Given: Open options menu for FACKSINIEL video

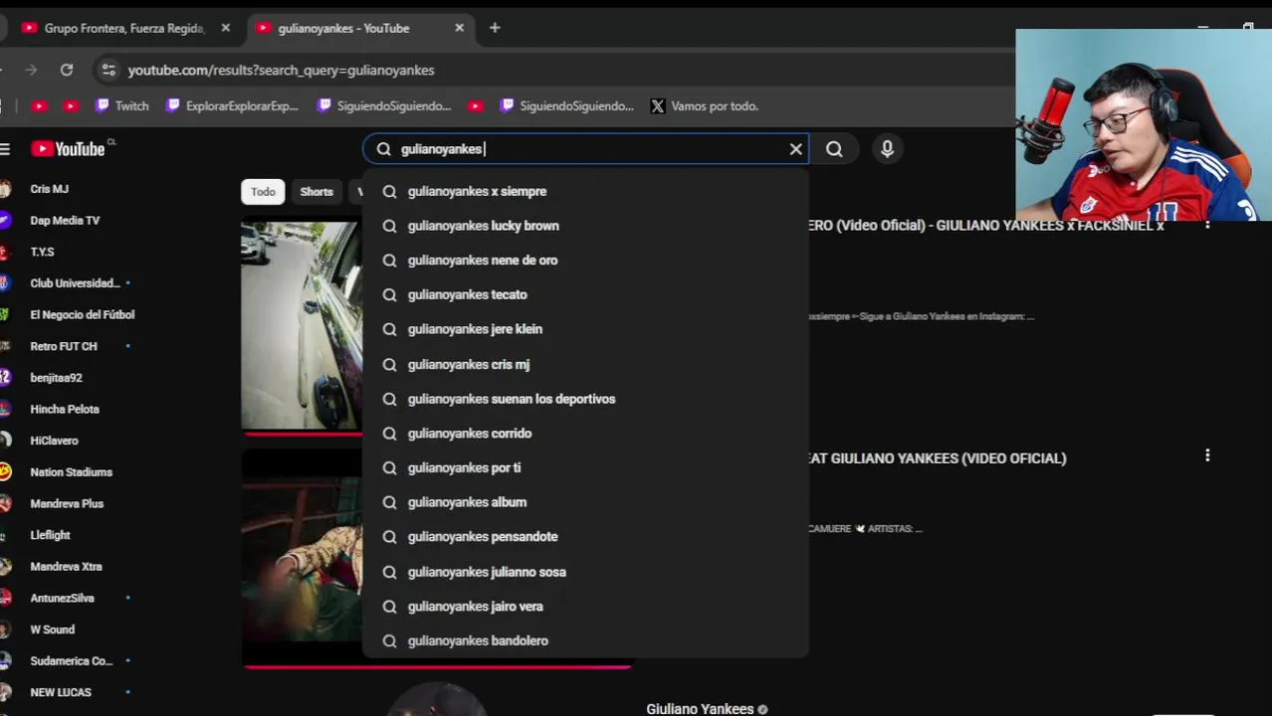Looking at the screenshot, I should [1207, 225].
